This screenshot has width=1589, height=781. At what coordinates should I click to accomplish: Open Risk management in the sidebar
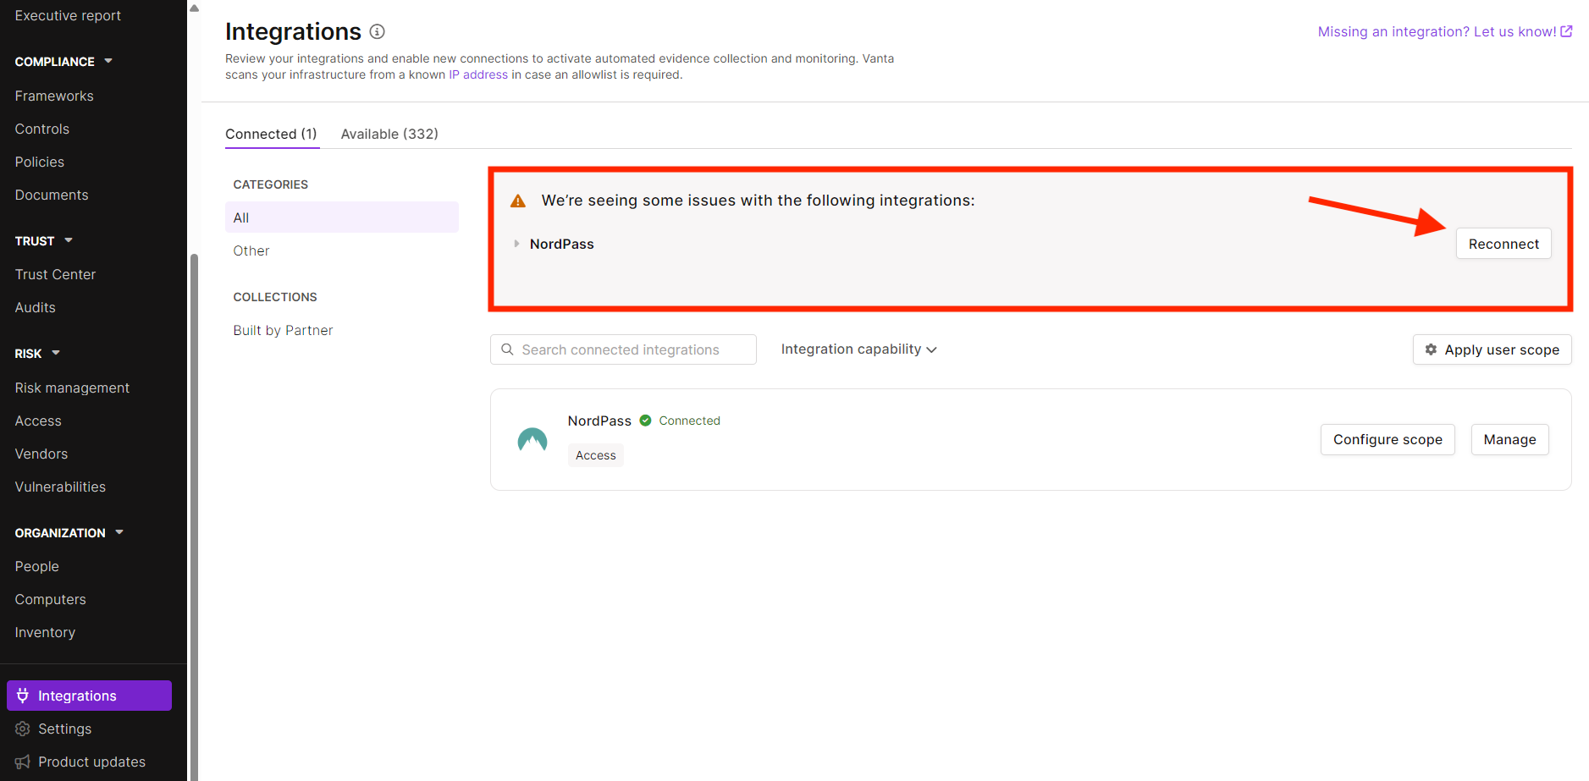(x=72, y=388)
